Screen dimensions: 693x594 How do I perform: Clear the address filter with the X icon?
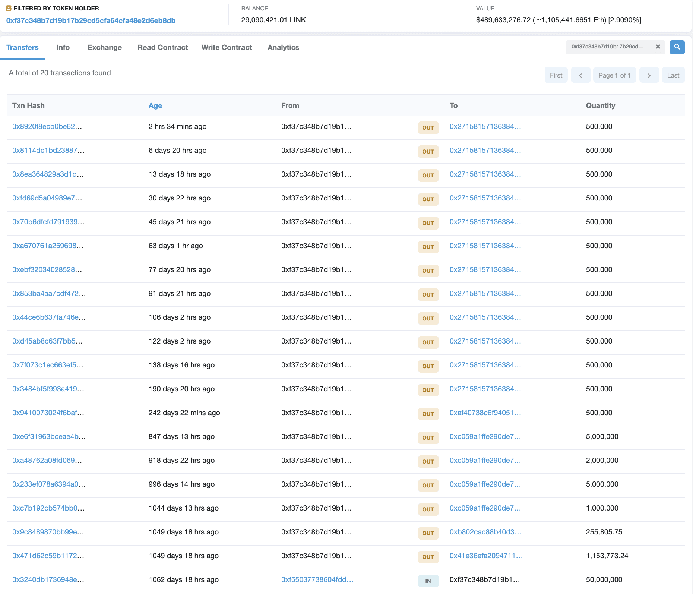(658, 47)
